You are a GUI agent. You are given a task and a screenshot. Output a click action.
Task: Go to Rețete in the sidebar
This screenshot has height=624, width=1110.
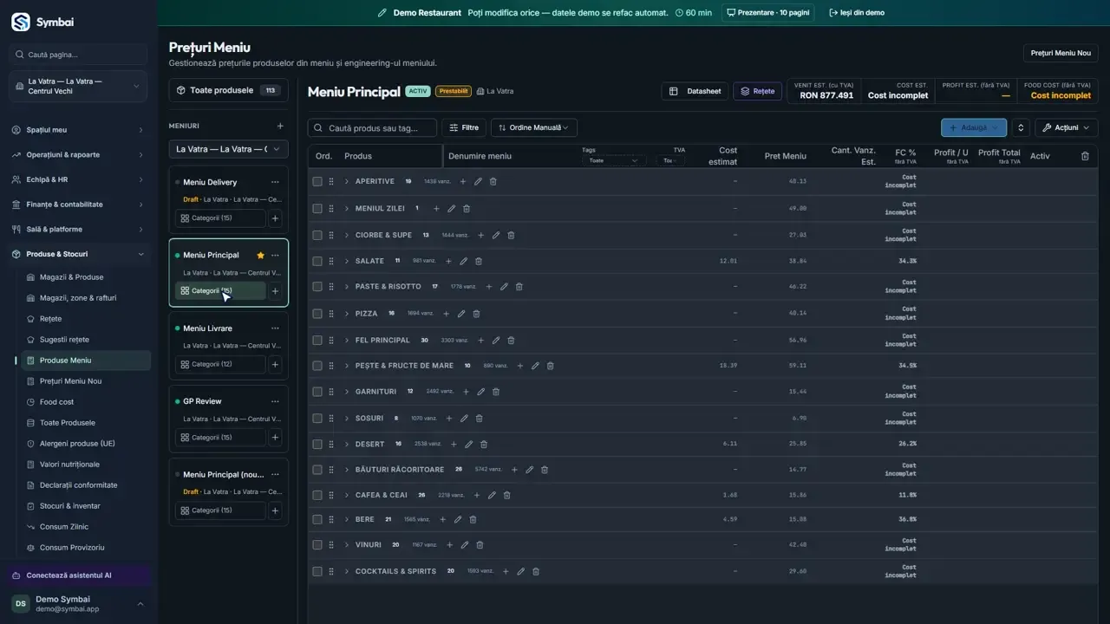click(50, 319)
